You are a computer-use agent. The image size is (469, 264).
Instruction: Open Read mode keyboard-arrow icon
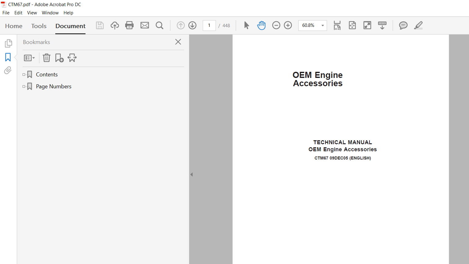tap(382, 25)
